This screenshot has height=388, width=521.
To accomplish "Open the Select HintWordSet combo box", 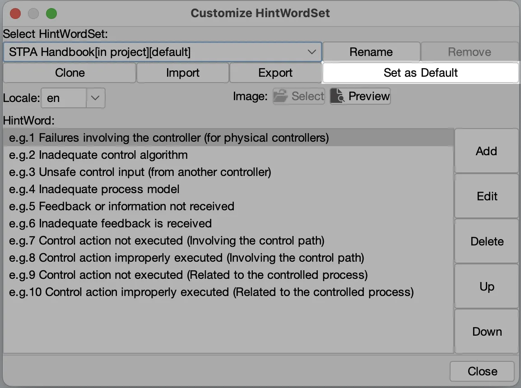I will tap(162, 52).
